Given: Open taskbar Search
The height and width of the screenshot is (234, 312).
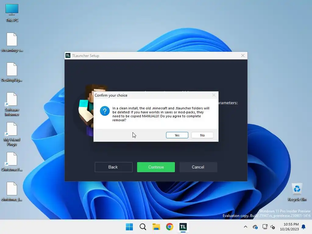Looking at the screenshot, I should 143,227.
